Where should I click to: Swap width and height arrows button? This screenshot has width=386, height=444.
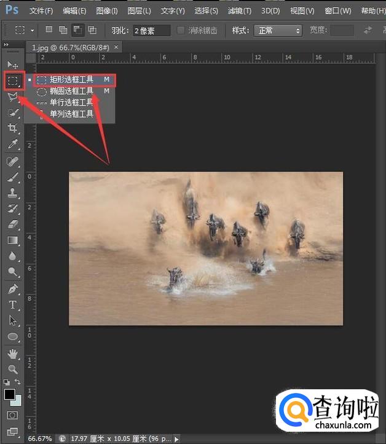tap(368, 30)
